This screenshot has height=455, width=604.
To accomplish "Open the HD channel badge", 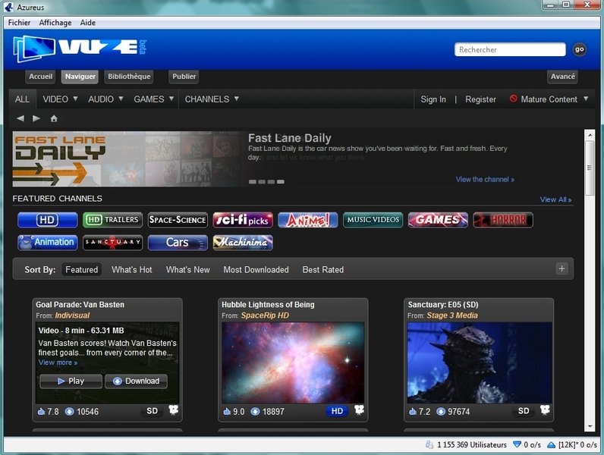I will click(47, 220).
